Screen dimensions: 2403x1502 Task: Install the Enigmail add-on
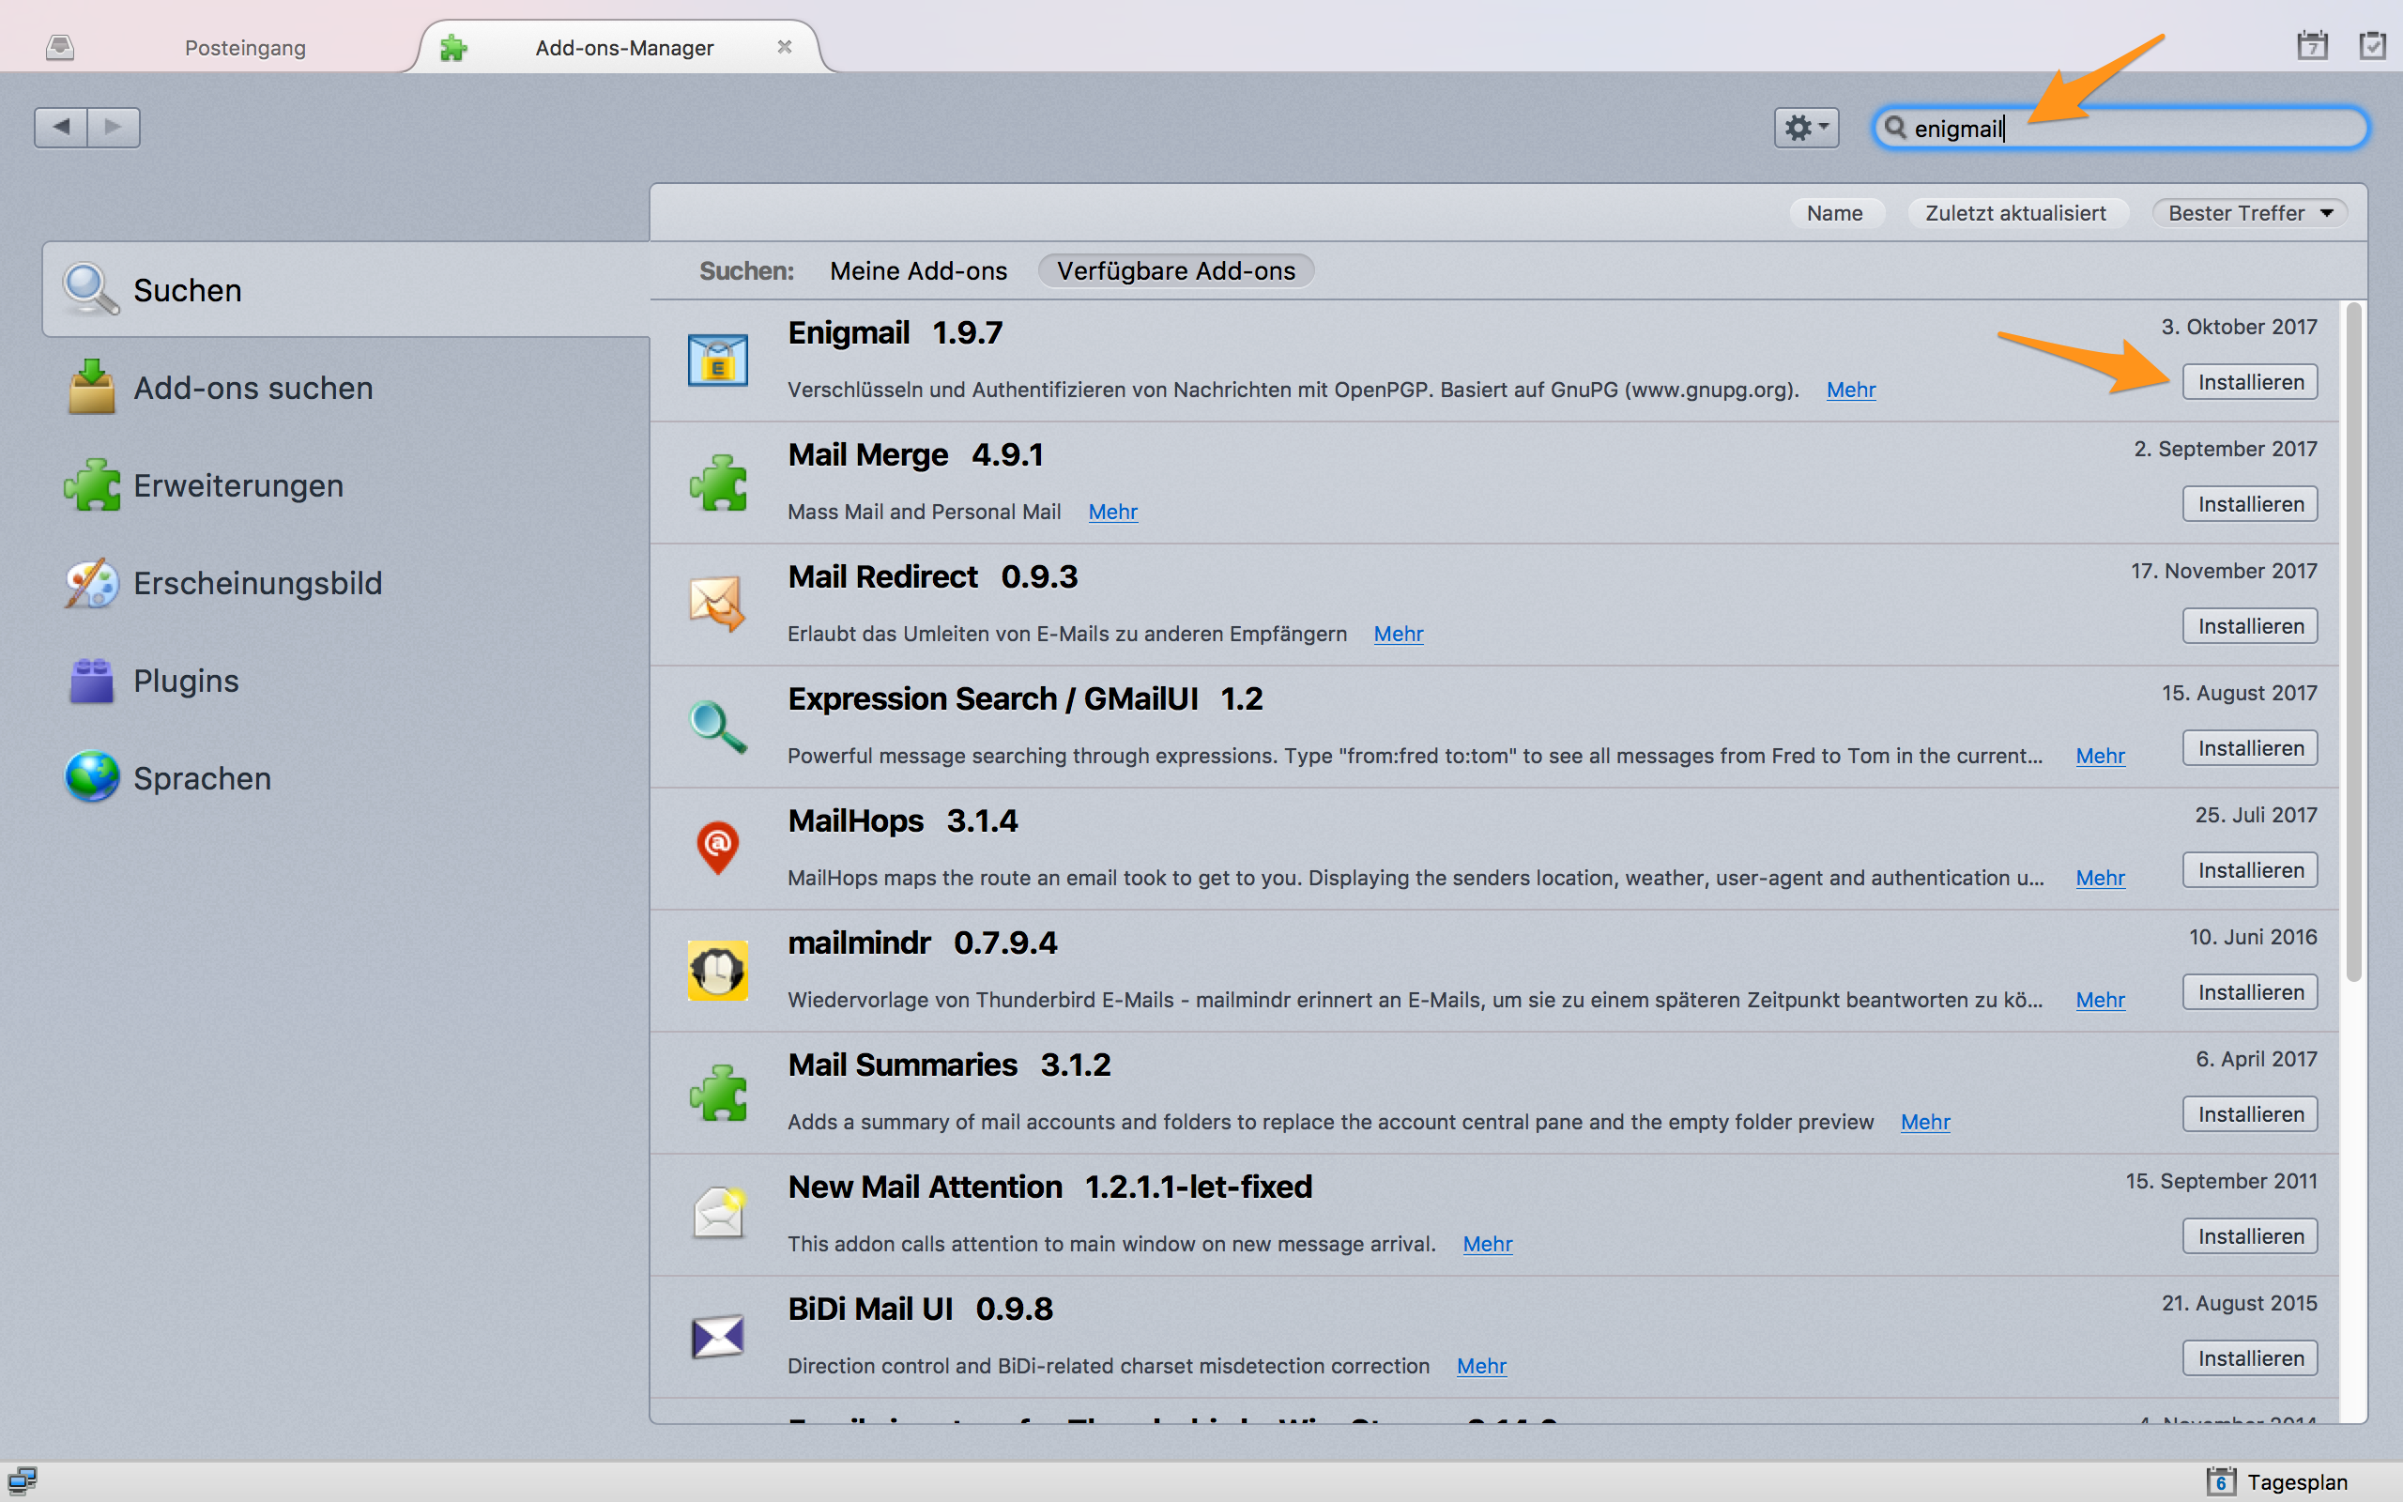pyautogui.click(x=2250, y=381)
